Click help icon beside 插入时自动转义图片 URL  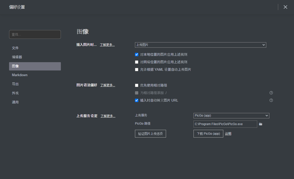271,100
